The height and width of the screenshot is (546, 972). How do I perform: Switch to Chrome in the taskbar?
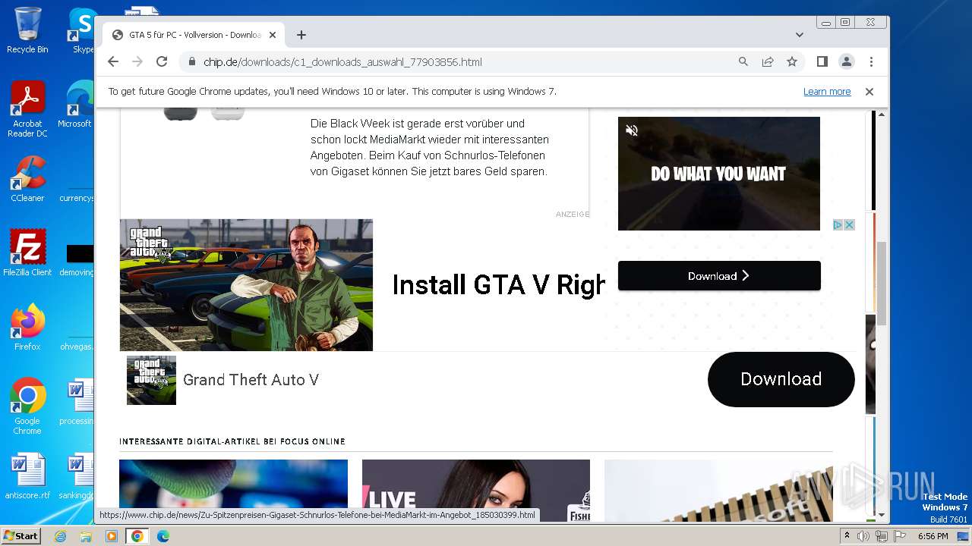pyautogui.click(x=137, y=536)
